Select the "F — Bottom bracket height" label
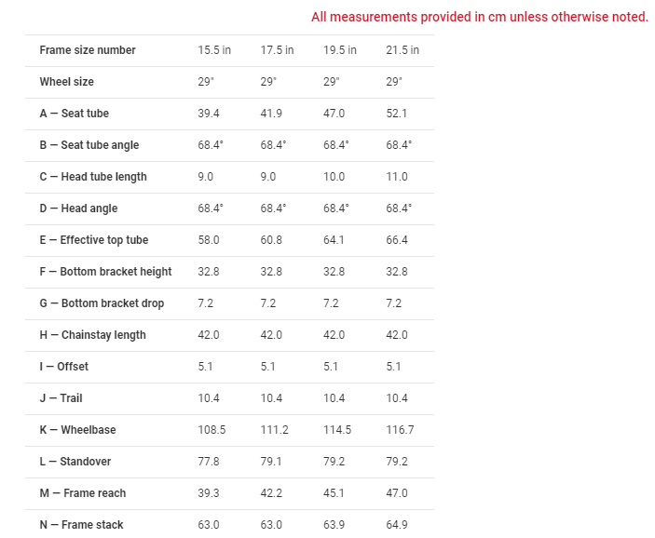This screenshot has width=655, height=538. point(105,272)
